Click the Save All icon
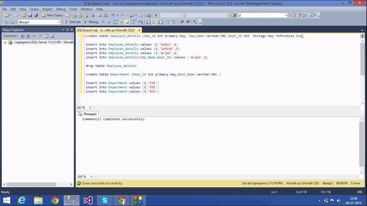This screenshot has height=206, width=367. click(36, 15)
